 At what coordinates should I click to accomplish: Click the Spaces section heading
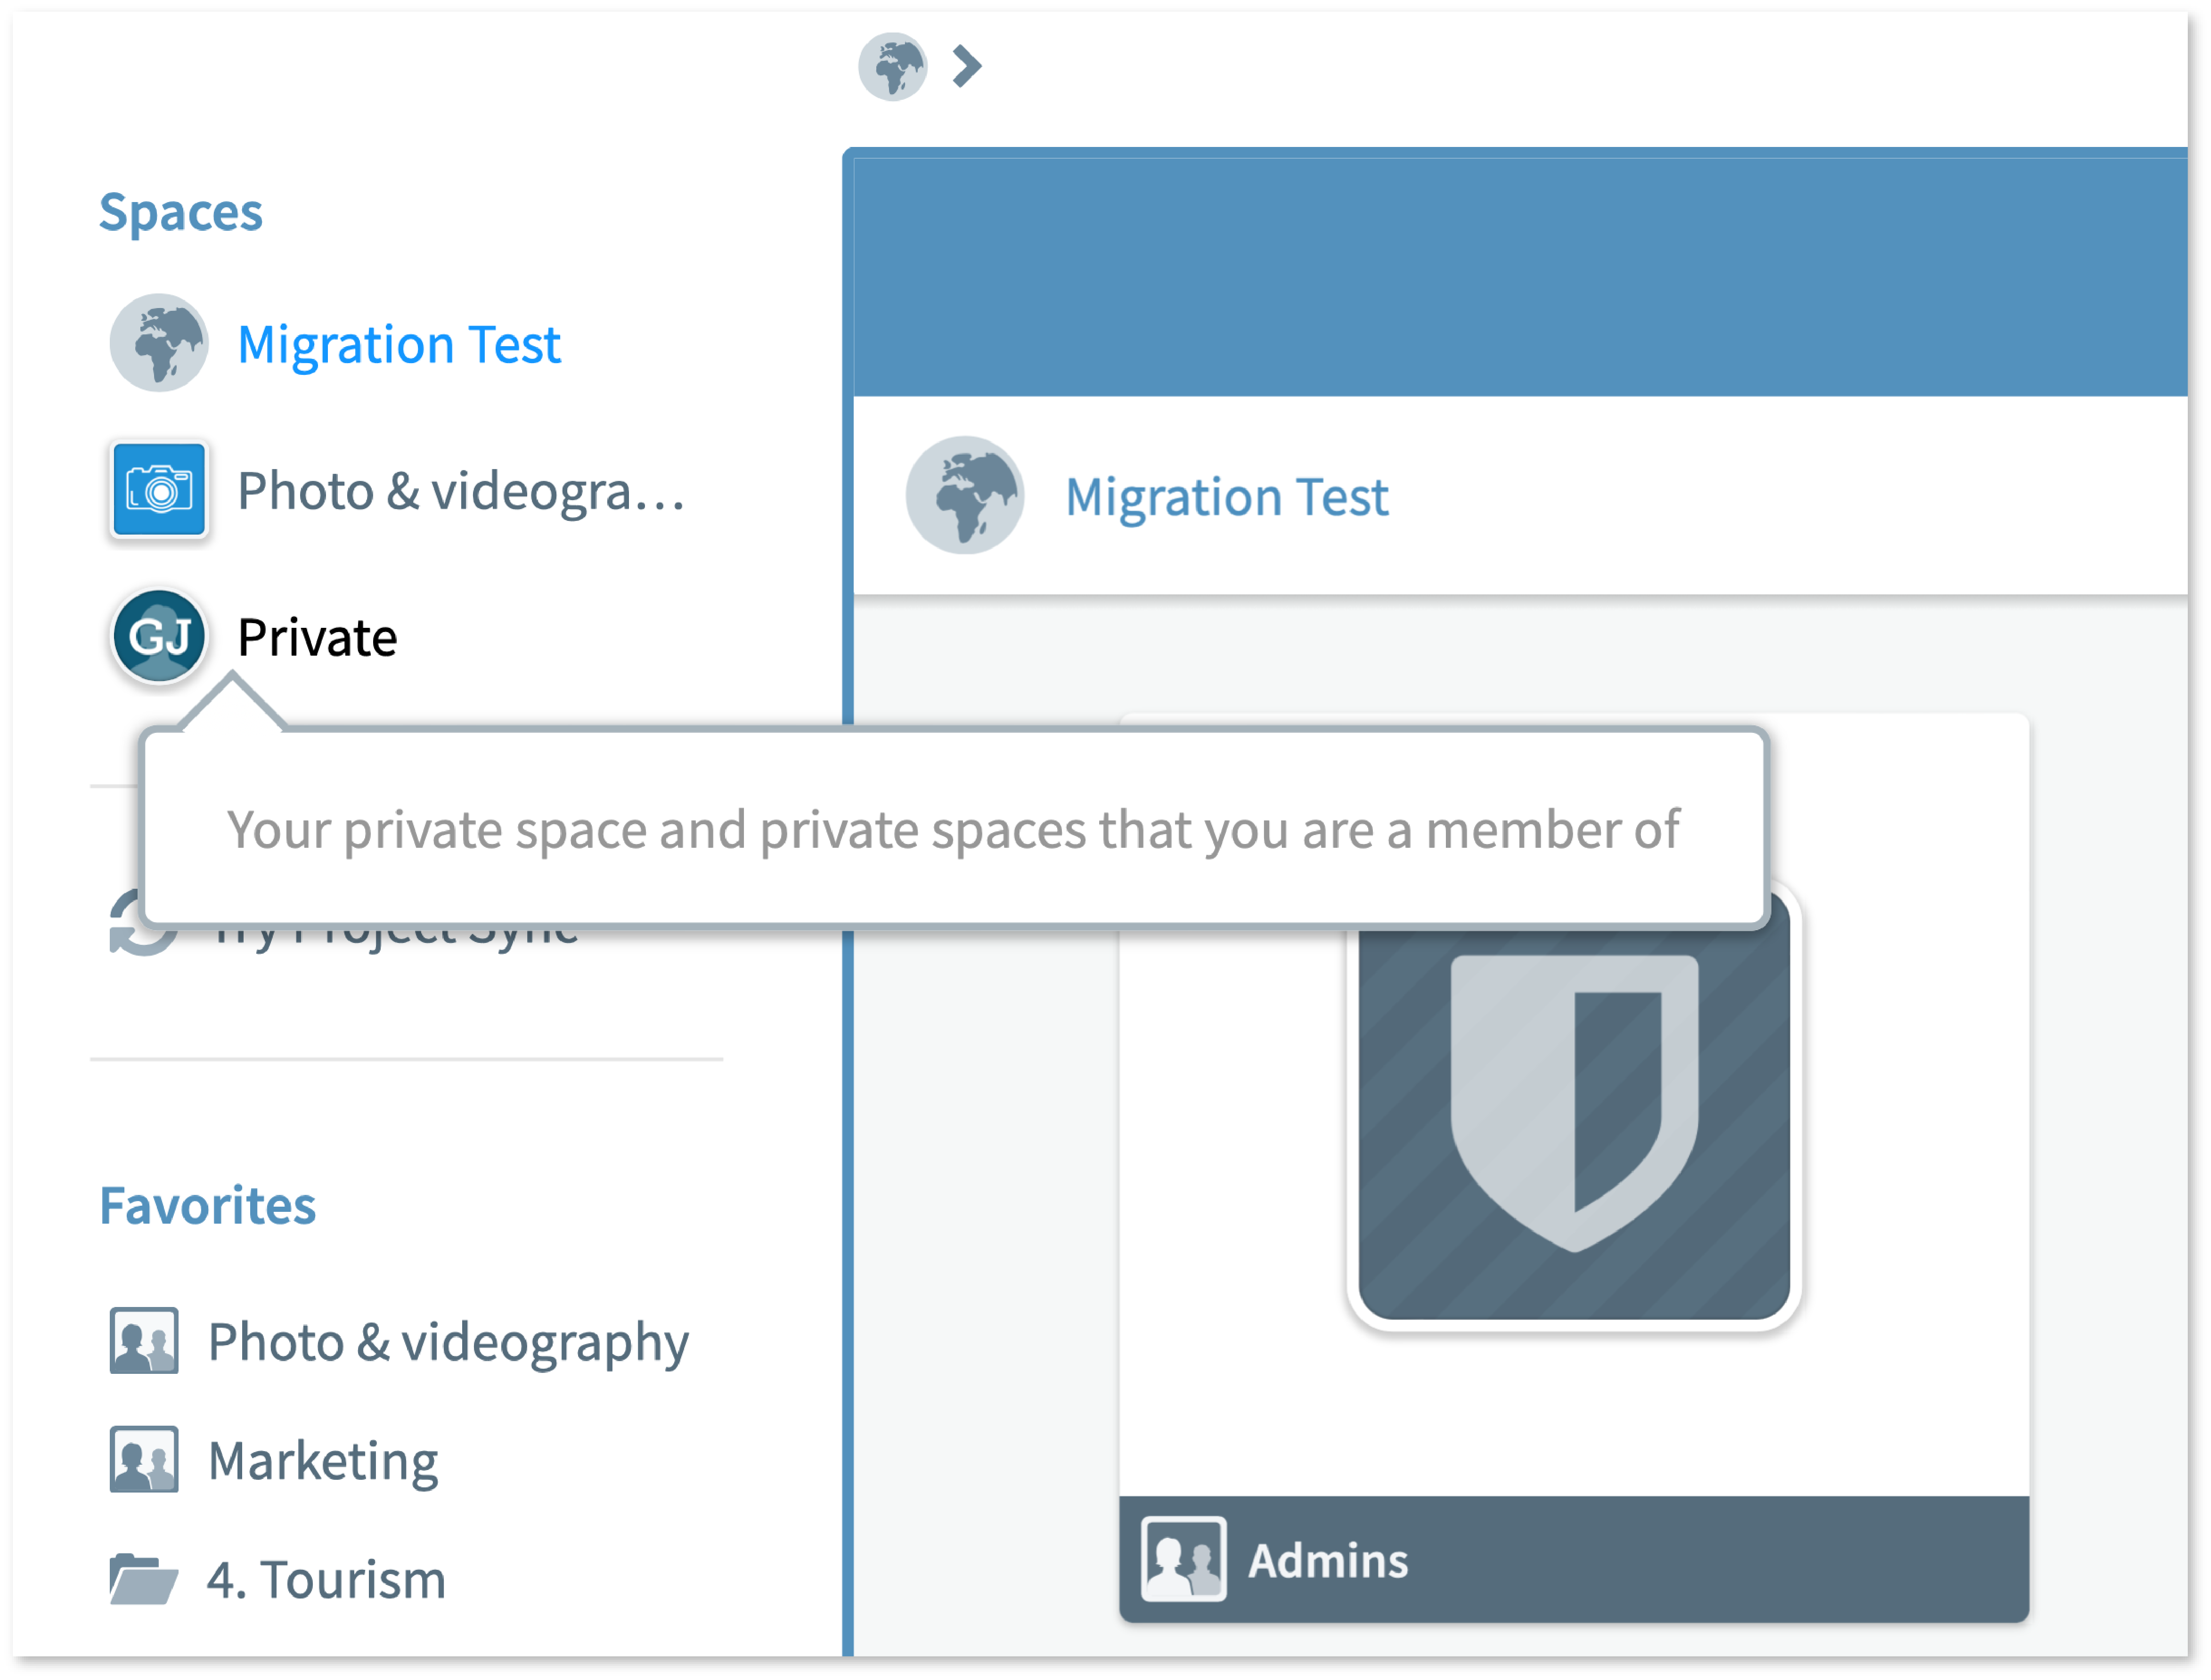pos(181,212)
